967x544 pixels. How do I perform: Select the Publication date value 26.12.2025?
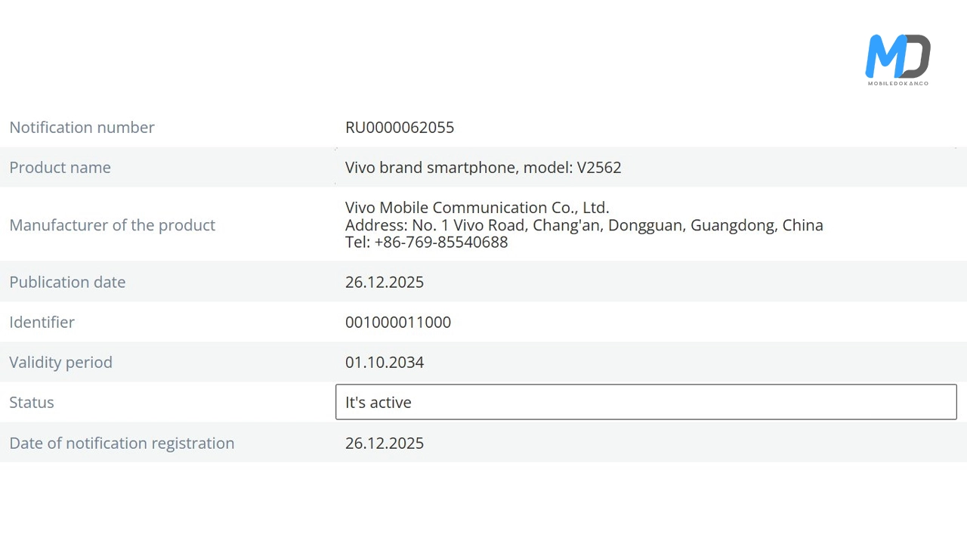(x=385, y=282)
